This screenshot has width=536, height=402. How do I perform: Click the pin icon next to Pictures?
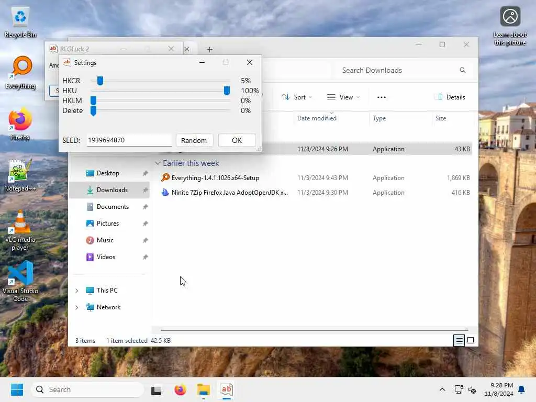(146, 224)
